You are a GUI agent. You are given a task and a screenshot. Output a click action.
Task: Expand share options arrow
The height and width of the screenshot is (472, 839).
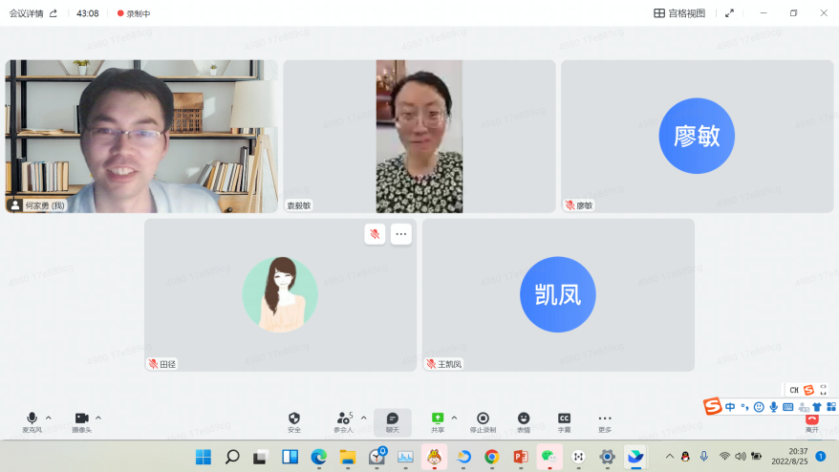[x=454, y=418]
